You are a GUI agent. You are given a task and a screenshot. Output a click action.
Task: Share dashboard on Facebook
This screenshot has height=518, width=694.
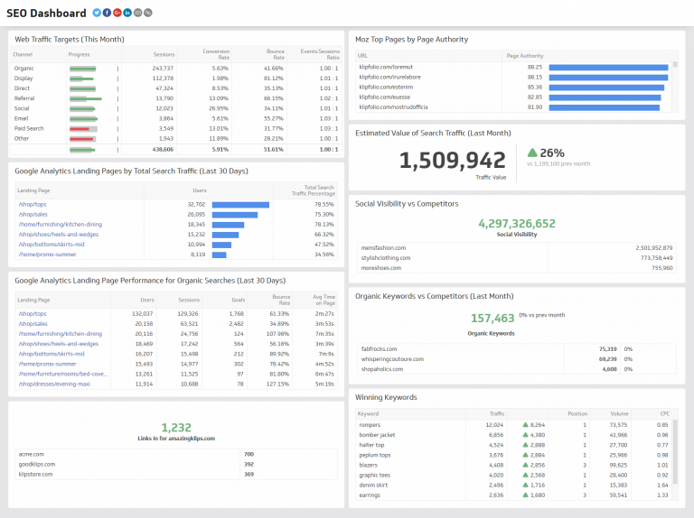[107, 13]
